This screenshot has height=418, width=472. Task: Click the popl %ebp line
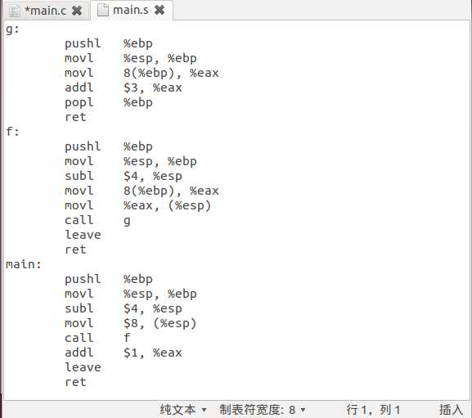[x=109, y=102]
